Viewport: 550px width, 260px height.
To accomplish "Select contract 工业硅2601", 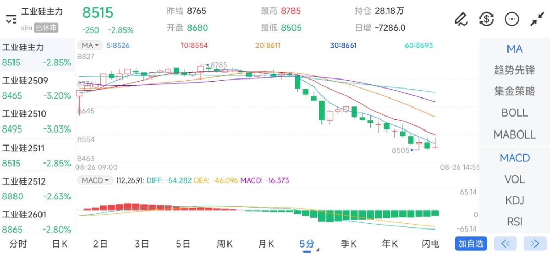I will (37, 221).
